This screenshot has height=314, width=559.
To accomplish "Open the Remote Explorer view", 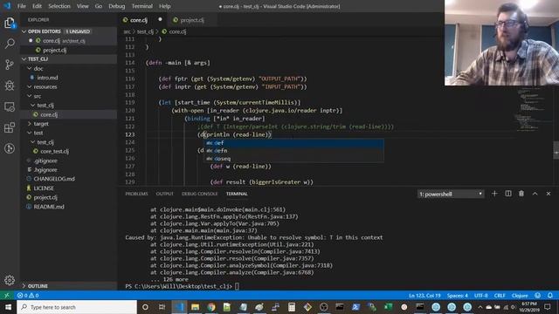I will 10,106.
